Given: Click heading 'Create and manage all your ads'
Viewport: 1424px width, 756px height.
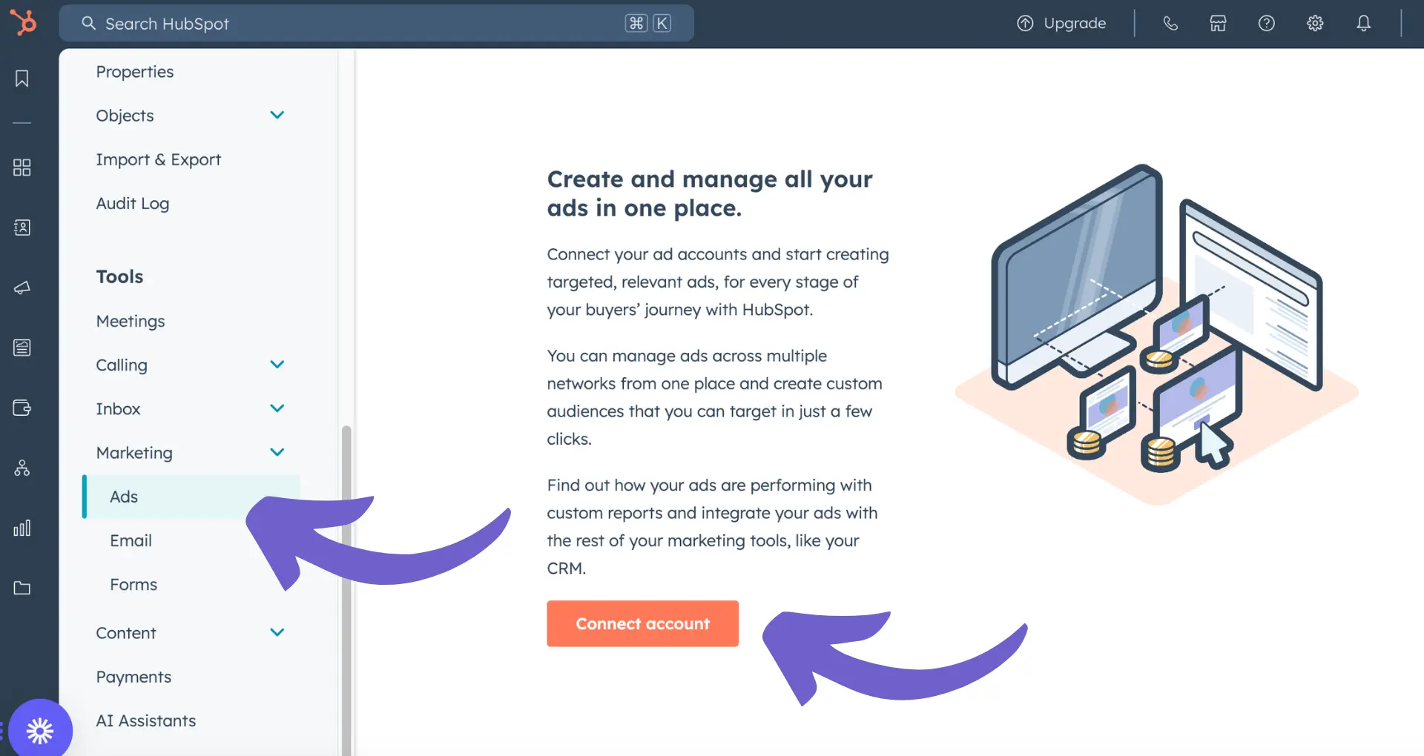Looking at the screenshot, I should tap(710, 193).
